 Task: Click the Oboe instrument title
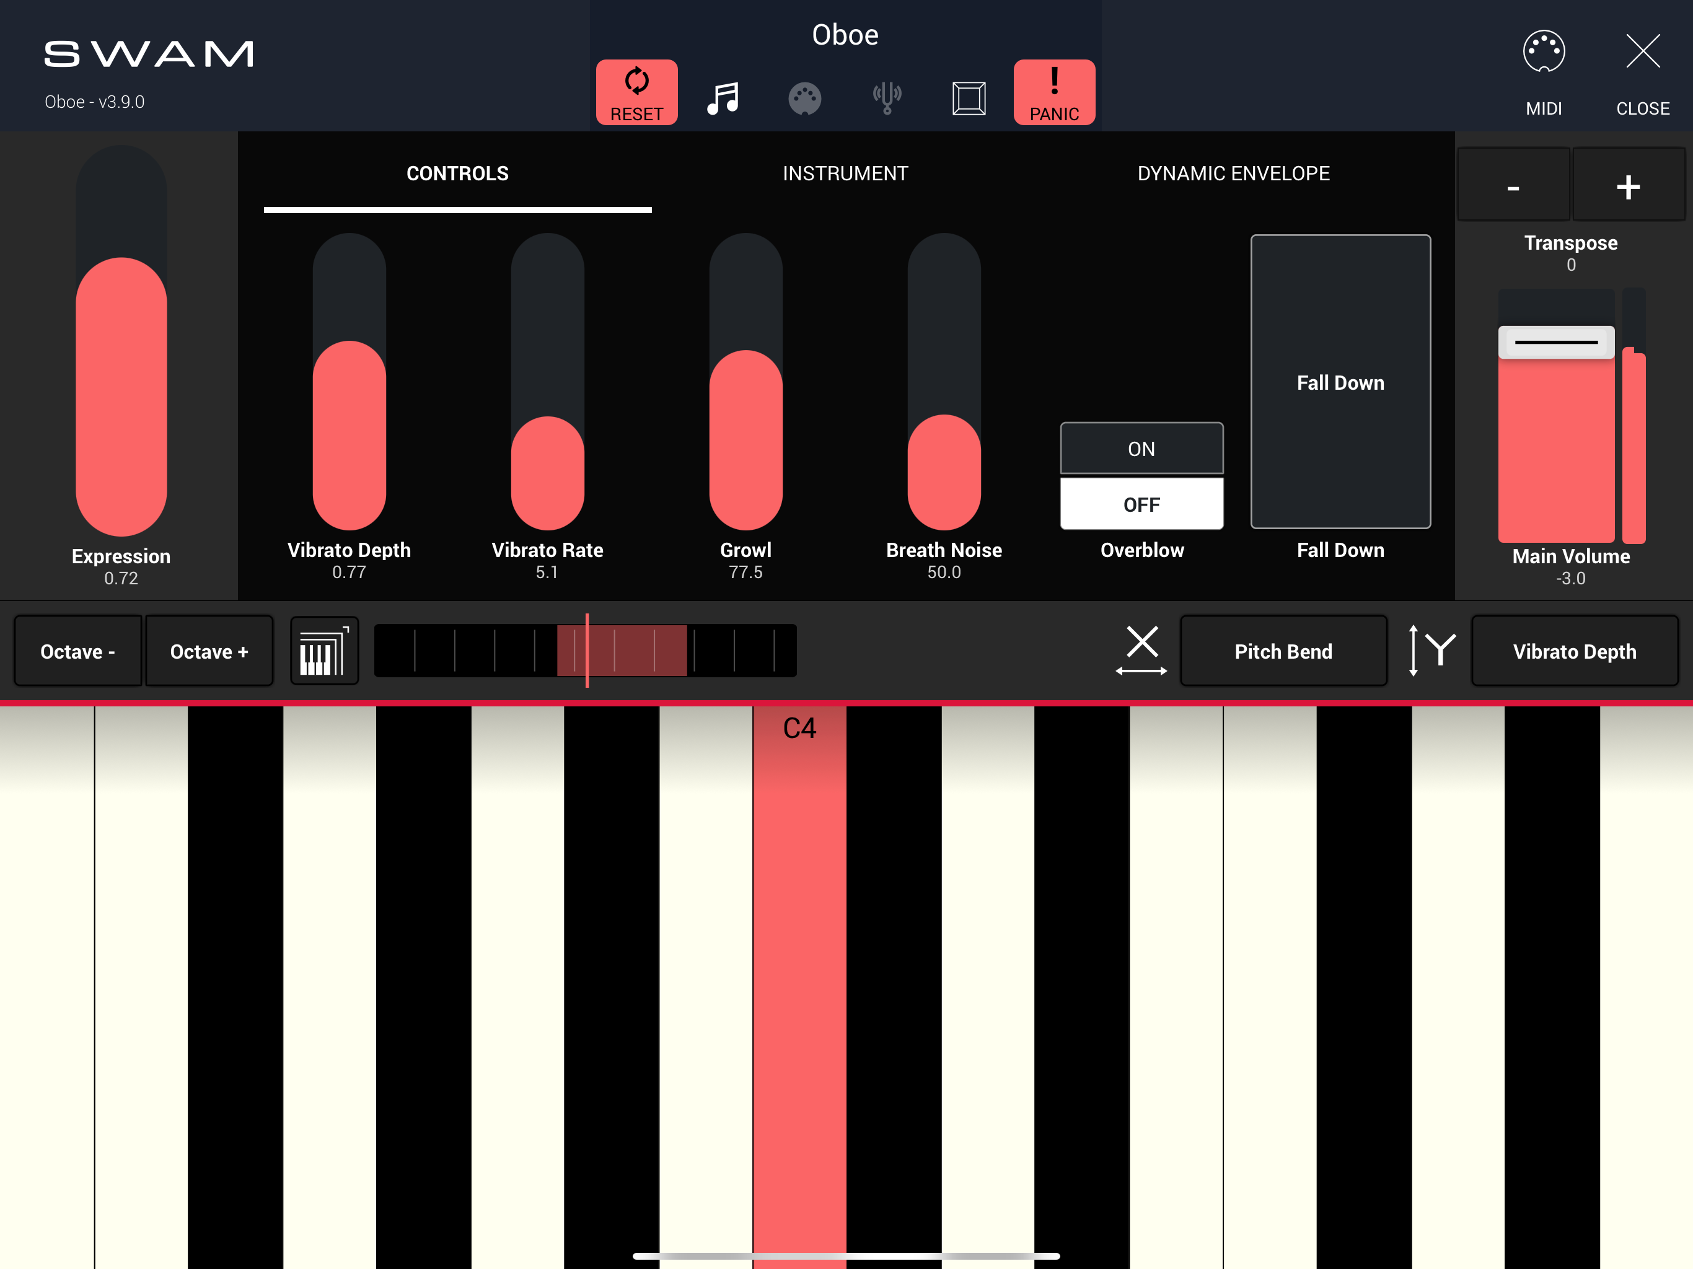845,35
